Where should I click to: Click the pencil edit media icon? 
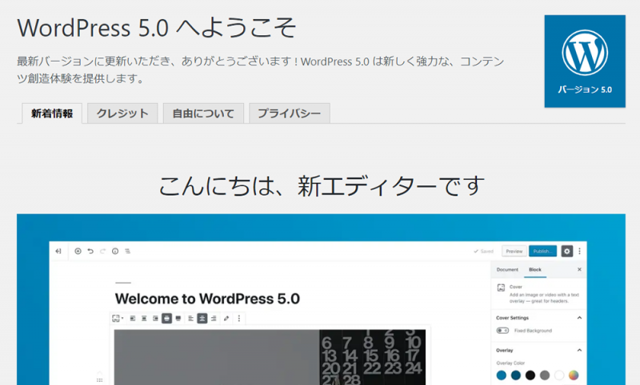coord(226,319)
